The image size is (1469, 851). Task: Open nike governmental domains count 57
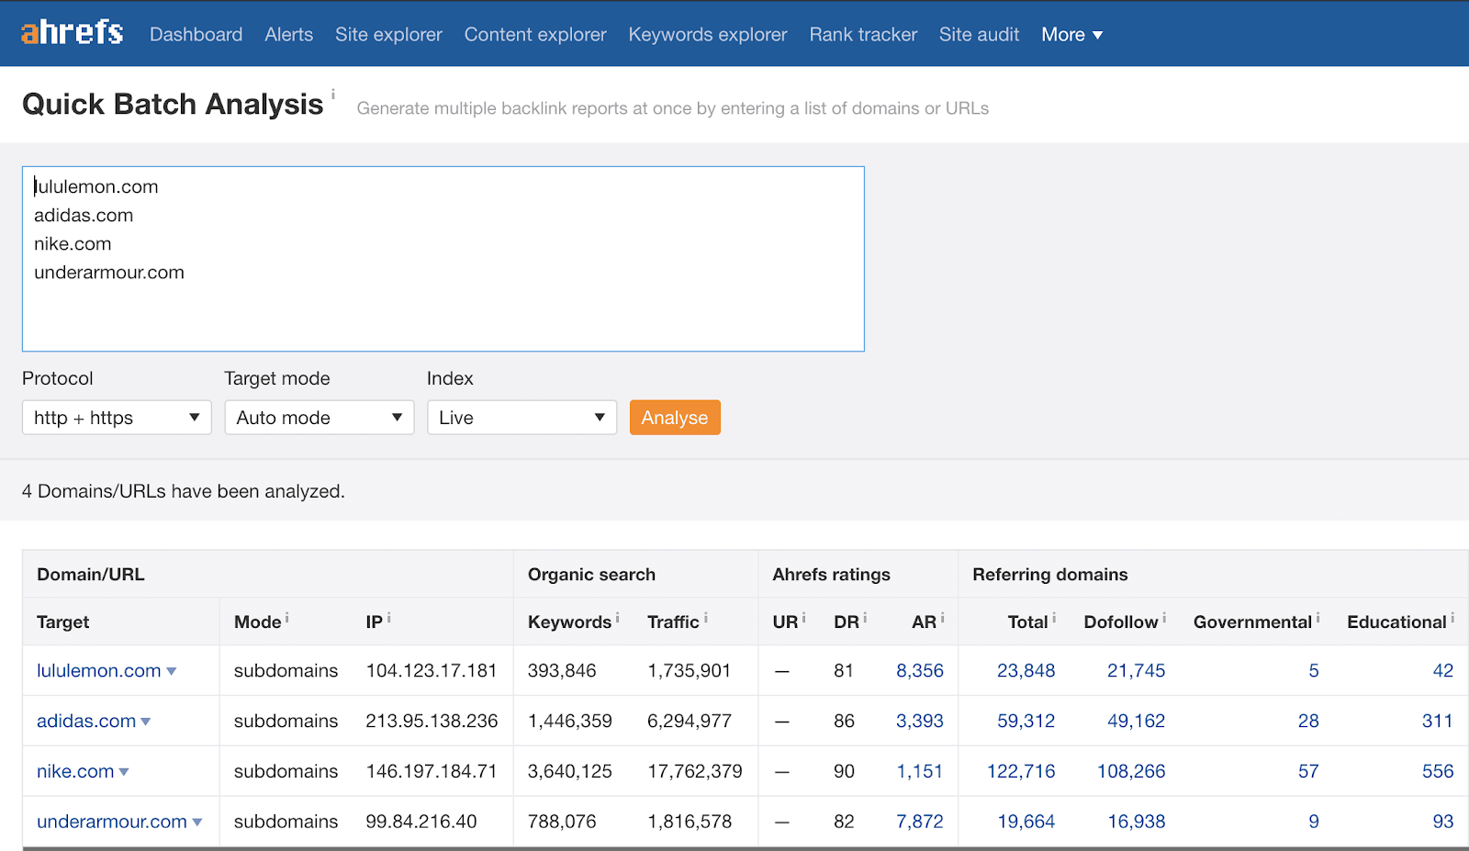[x=1308, y=772]
